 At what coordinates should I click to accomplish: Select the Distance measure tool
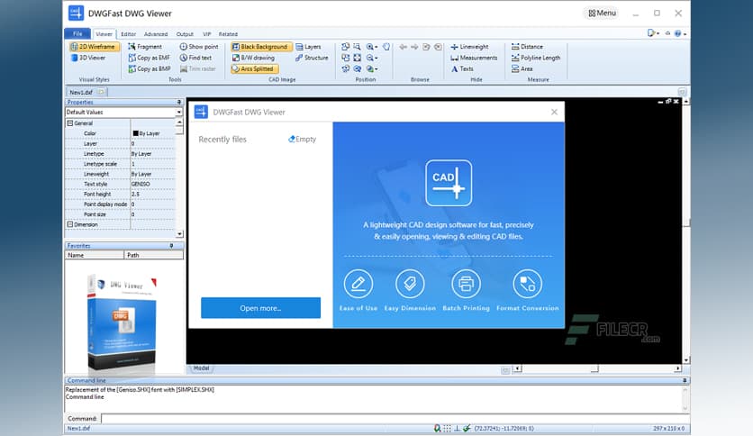(x=527, y=47)
